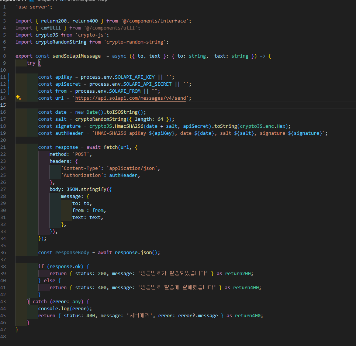The width and height of the screenshot is (356, 346).
Task: Click the try keyword on line 9
Action: [x=31, y=63]
